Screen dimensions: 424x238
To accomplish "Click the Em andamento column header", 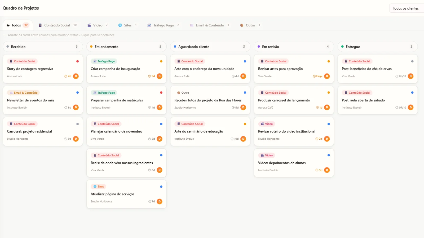I will coord(127,47).
